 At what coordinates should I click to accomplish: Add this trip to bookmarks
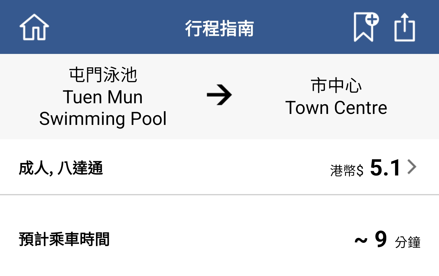[366, 27]
